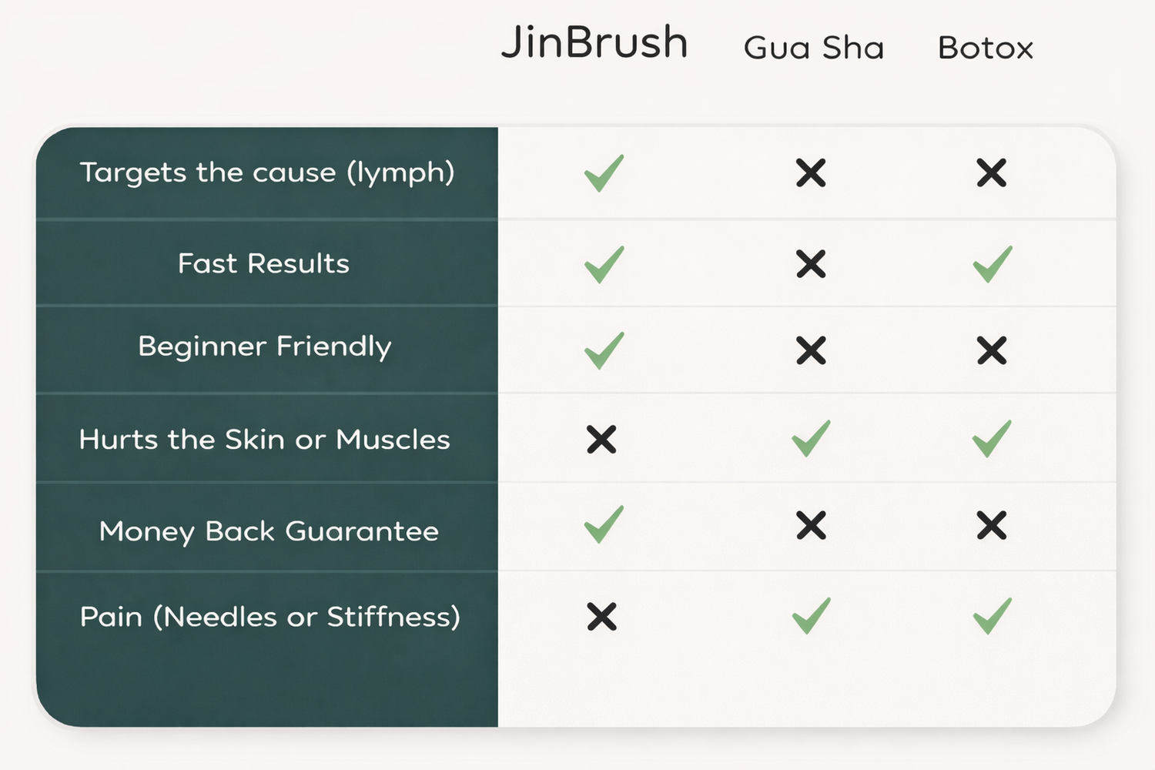Select the Gua Sha column header
This screenshot has width=1155, height=770.
(813, 49)
